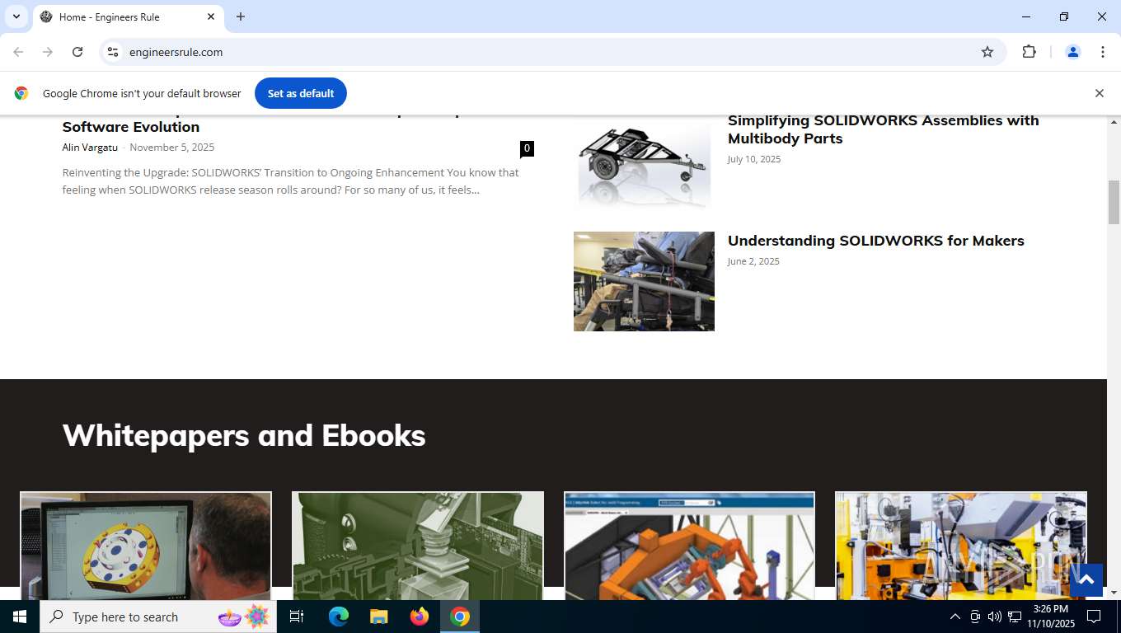Click the browser forward arrow

pos(48,52)
